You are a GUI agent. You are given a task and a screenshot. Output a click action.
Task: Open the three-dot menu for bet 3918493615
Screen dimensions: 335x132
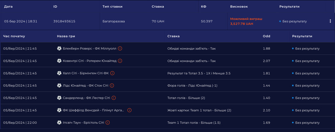pos(330,21)
